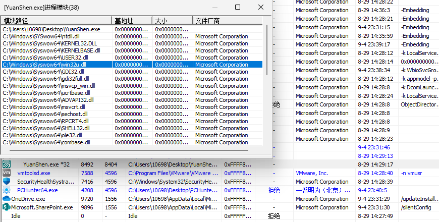
Task: Select the highlighted win32u.dll row
Action: [x=132, y=65]
